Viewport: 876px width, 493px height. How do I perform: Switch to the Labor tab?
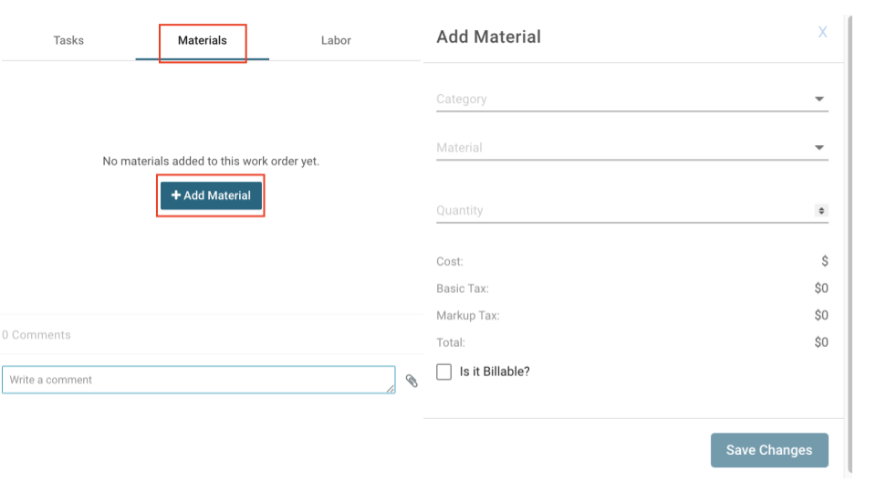(x=336, y=40)
